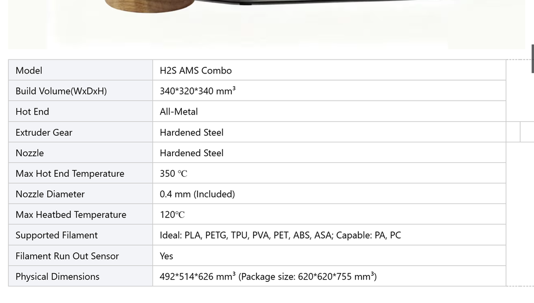534x303 pixels.
Task: Select the "Build Volume(WxDxH)" label
Action: (x=61, y=91)
